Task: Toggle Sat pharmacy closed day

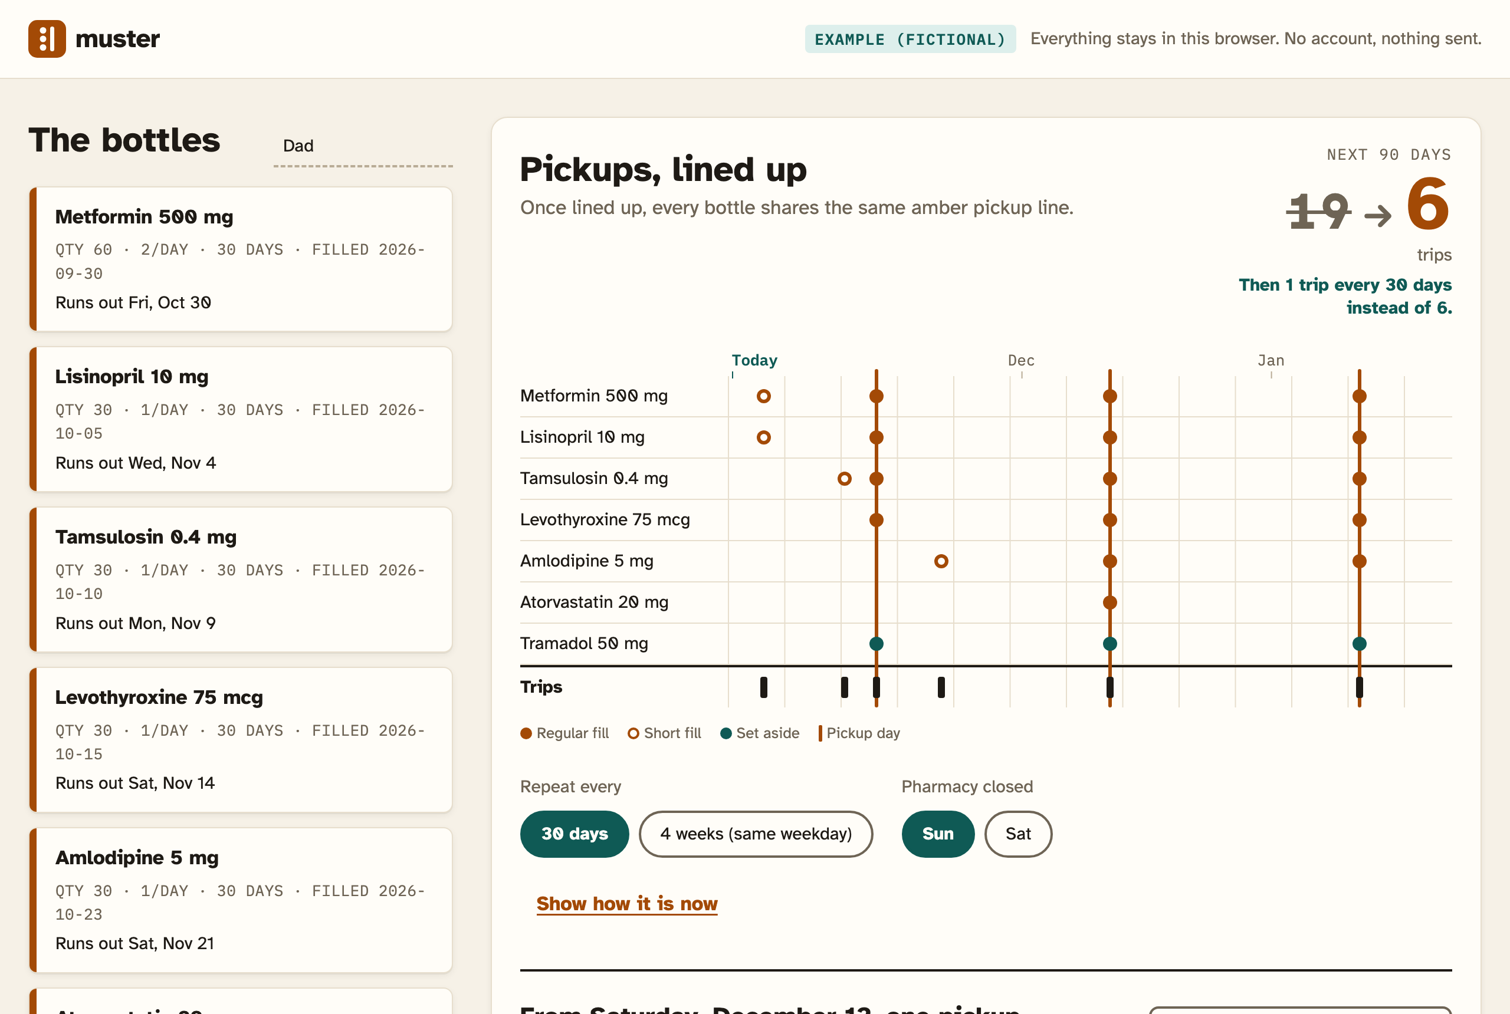Action: [x=1017, y=834]
